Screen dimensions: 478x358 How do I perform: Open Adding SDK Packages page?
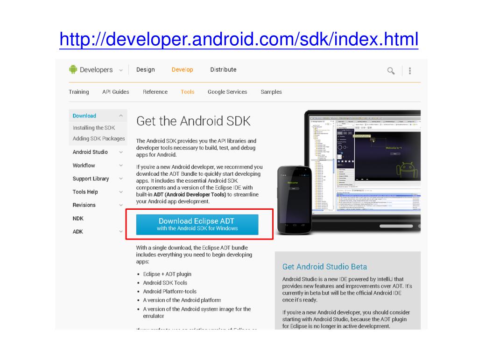click(99, 138)
